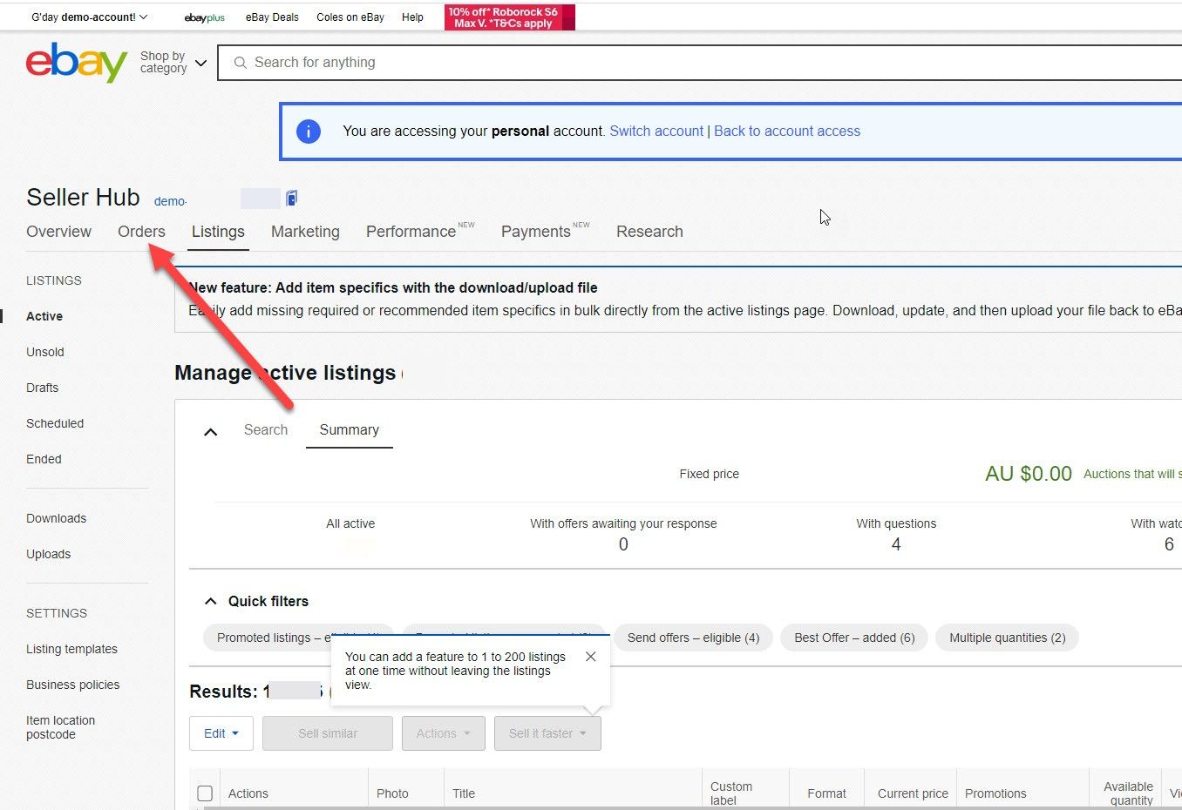Image resolution: width=1182 pixels, height=810 pixels.
Task: Click the Available quantity column header
Action: point(1129,793)
